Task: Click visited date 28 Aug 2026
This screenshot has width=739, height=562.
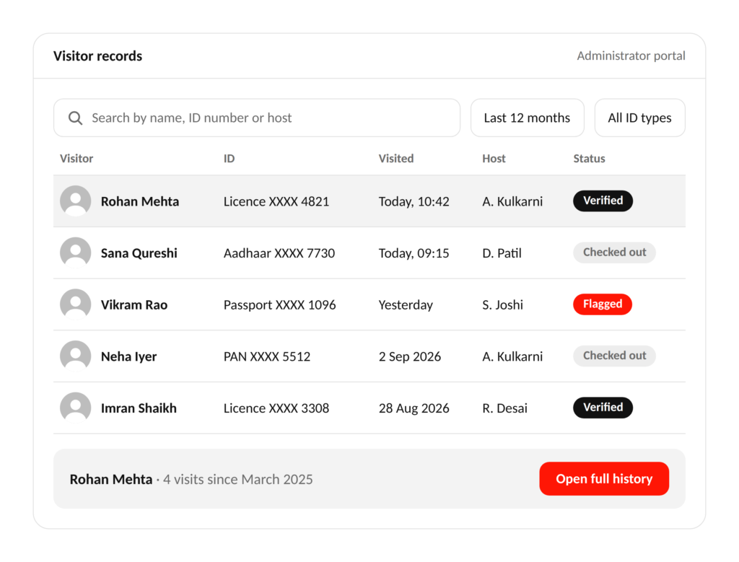Action: click(414, 408)
